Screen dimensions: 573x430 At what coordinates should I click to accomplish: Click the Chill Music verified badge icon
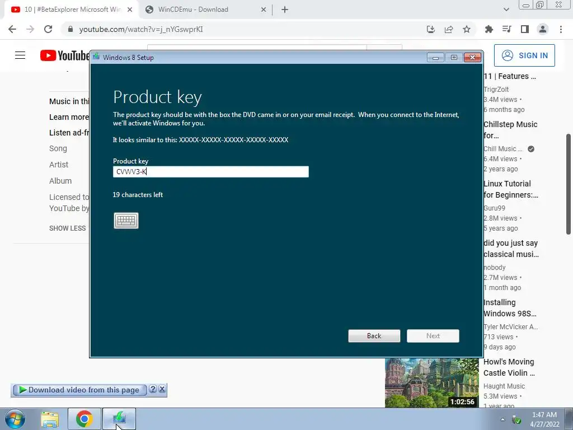[x=531, y=149]
